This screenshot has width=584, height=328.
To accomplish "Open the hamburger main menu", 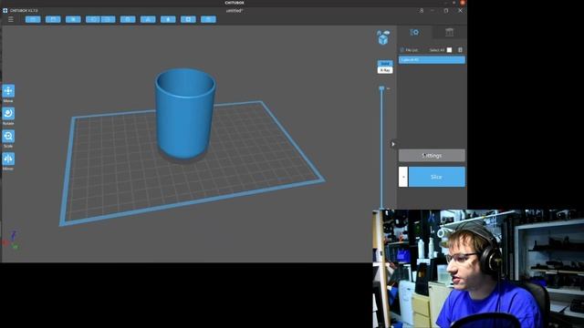I will click(11, 19).
